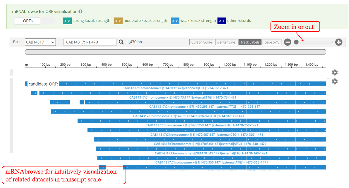
Task: Click the zoom level slider handle
Action: tap(296, 42)
